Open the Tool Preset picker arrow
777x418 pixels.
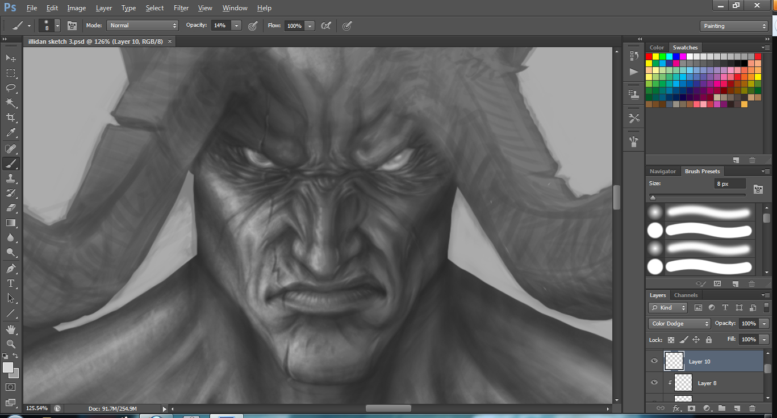29,26
